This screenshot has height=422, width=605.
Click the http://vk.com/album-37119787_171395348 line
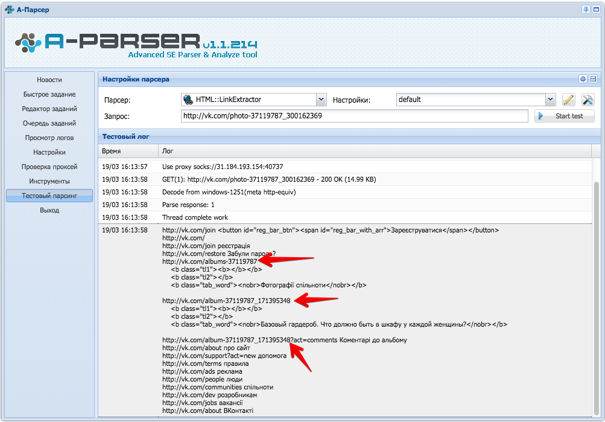point(226,301)
